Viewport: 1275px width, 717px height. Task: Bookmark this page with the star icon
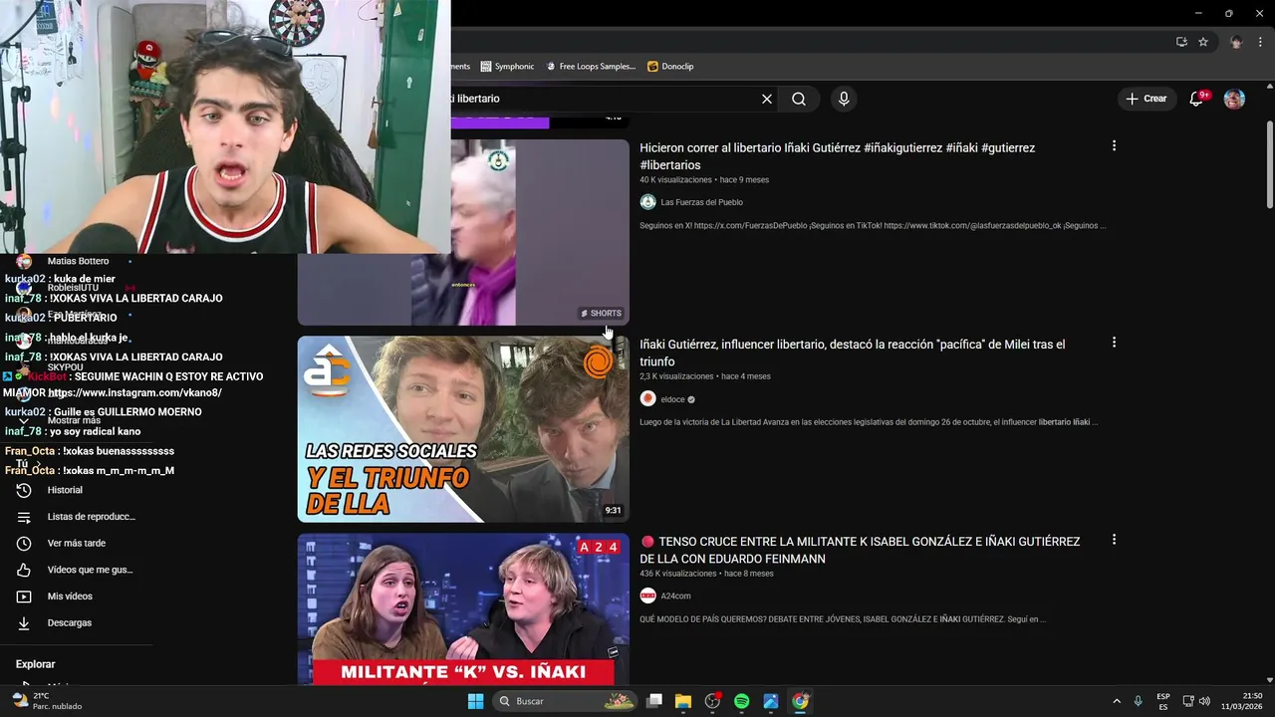tap(1203, 42)
